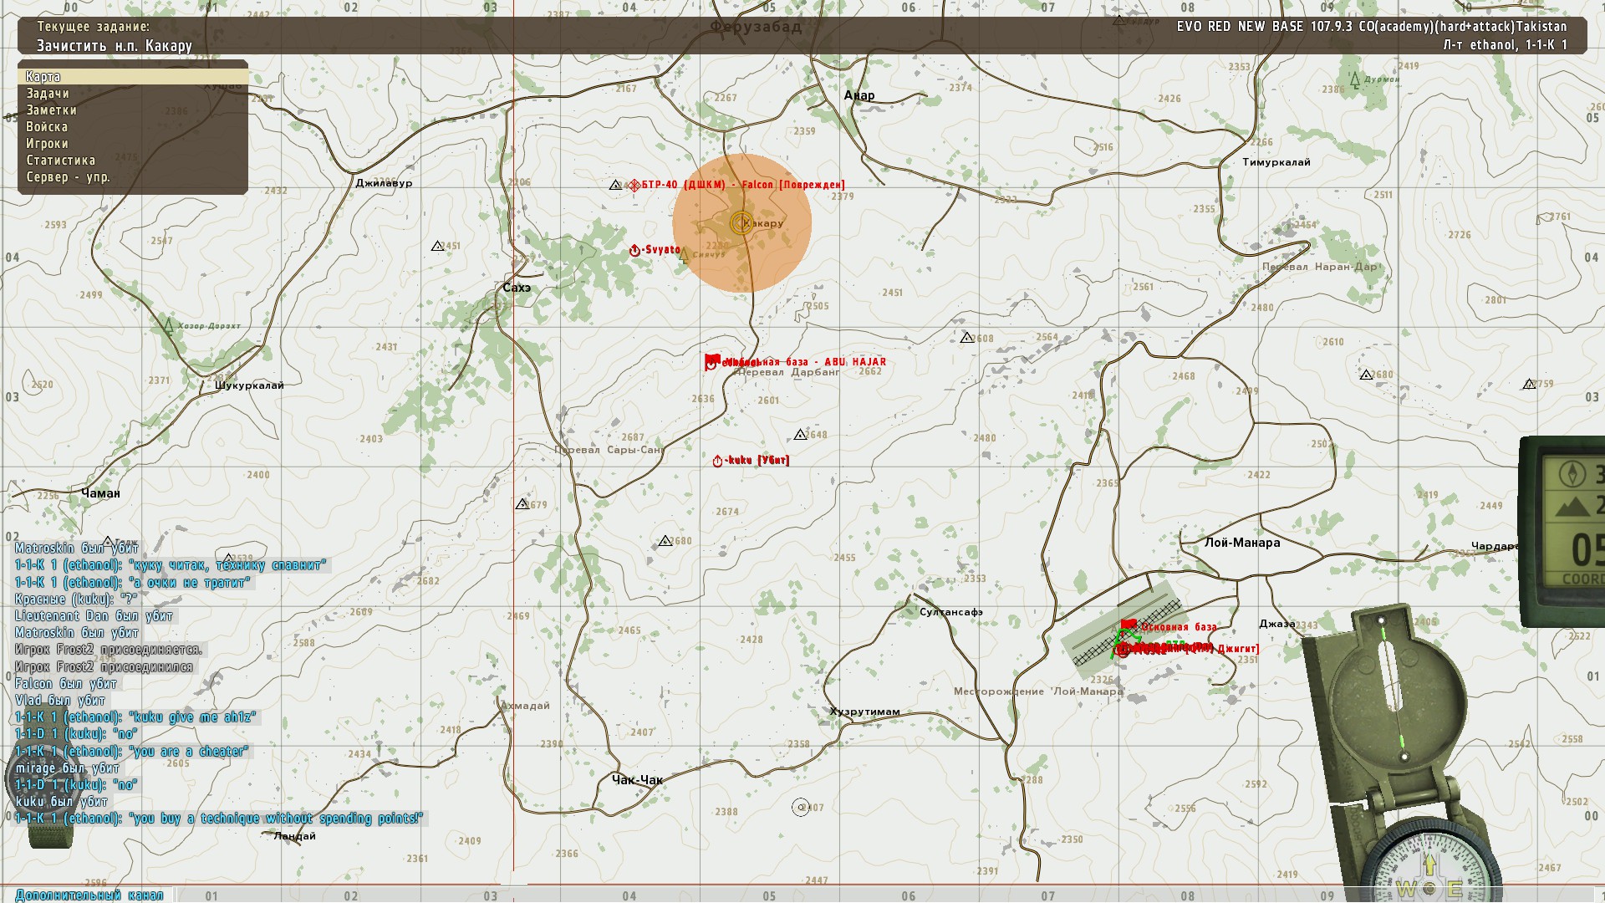
Task: Click the town label Джилавур
Action: click(384, 183)
